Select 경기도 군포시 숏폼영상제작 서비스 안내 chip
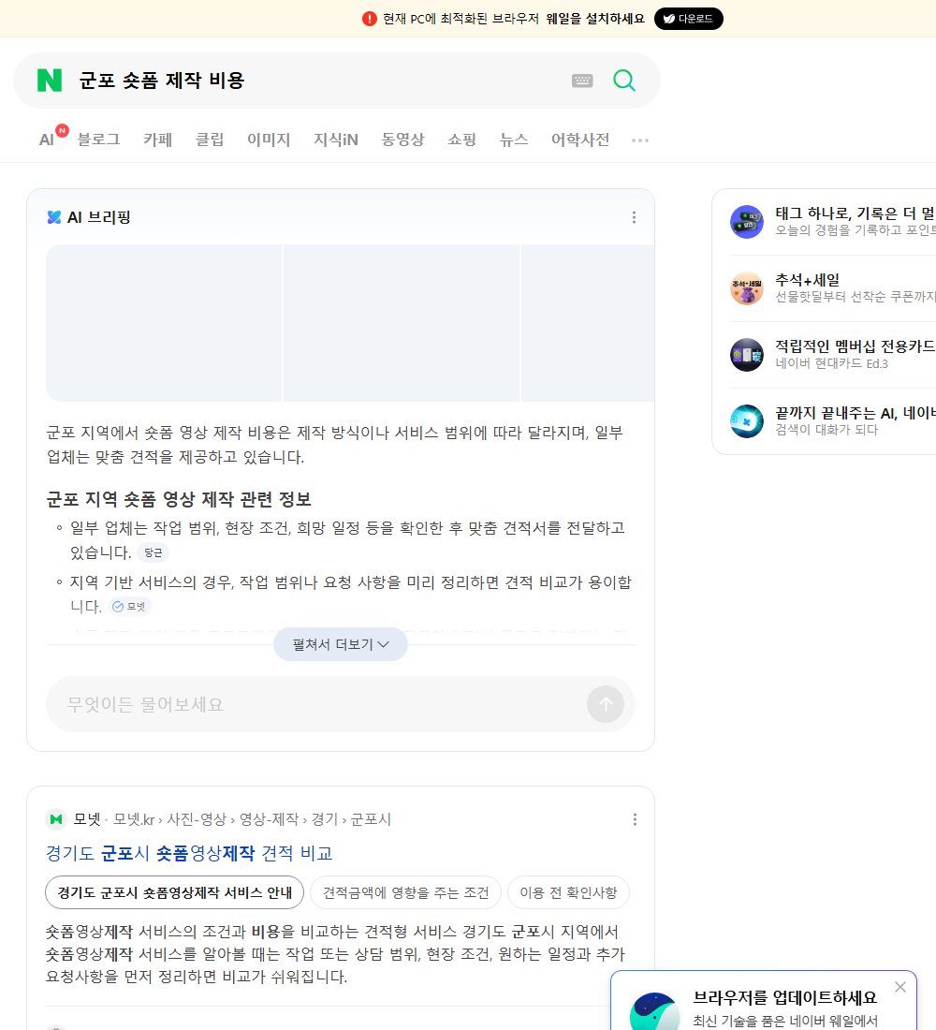This screenshot has width=936, height=1030. click(x=175, y=892)
